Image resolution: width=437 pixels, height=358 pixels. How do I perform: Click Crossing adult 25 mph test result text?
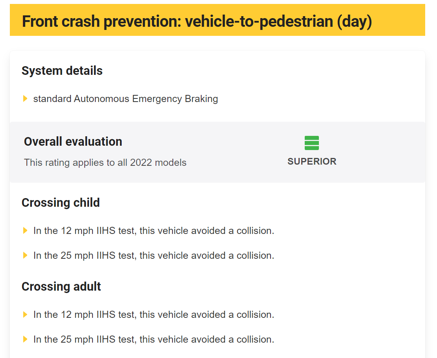pyautogui.click(x=154, y=339)
